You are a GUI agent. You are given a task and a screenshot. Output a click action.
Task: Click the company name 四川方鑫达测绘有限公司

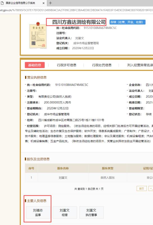tap(79, 22)
